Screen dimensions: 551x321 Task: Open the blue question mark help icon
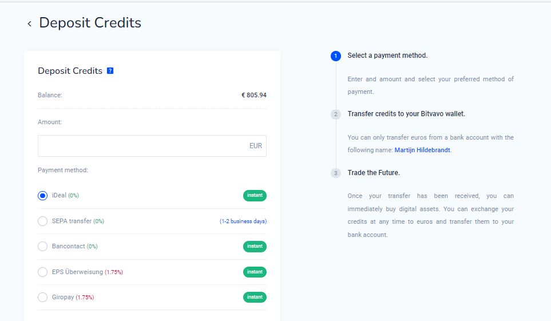(110, 71)
